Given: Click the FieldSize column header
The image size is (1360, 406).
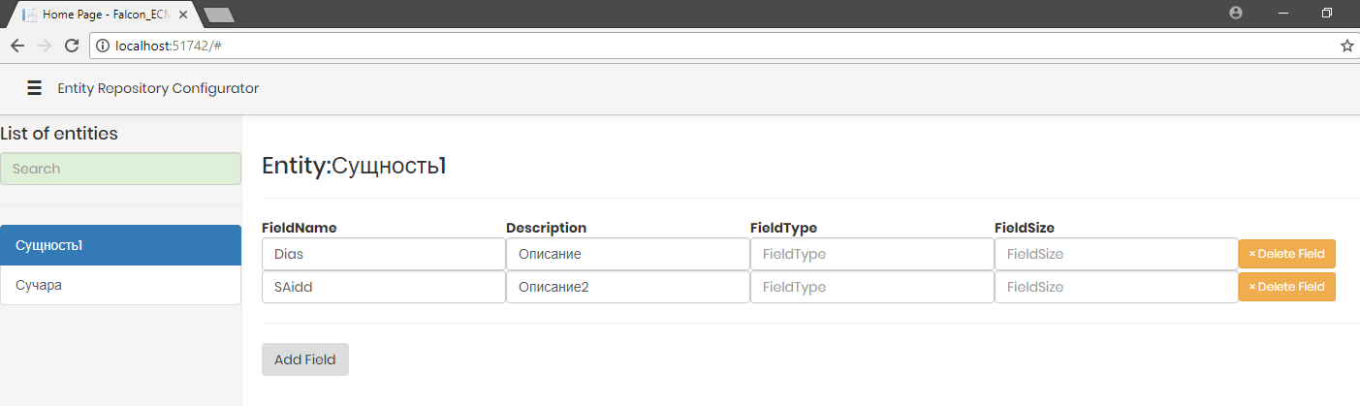Looking at the screenshot, I should [1025, 228].
